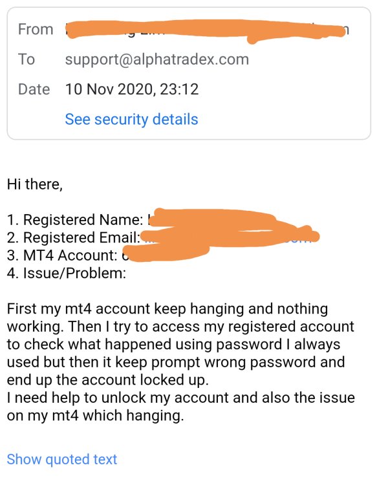Click the Registered Email label text

tap(73, 237)
